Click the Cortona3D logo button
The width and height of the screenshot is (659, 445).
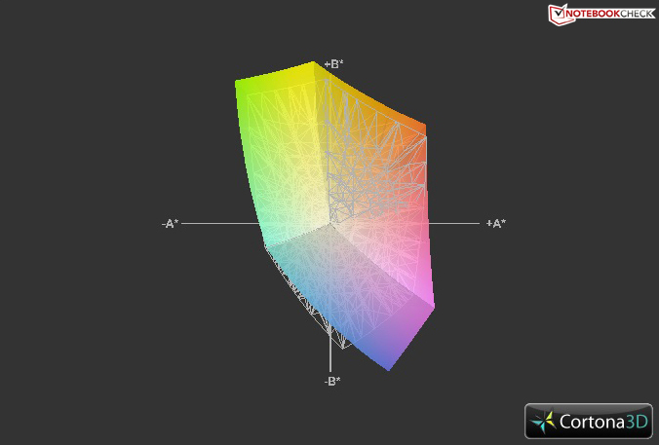589,421
